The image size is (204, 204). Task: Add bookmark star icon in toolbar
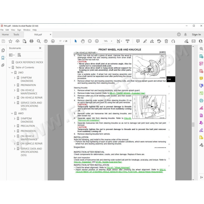[10, 41]
